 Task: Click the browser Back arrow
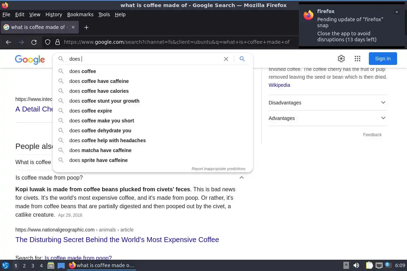(8, 42)
